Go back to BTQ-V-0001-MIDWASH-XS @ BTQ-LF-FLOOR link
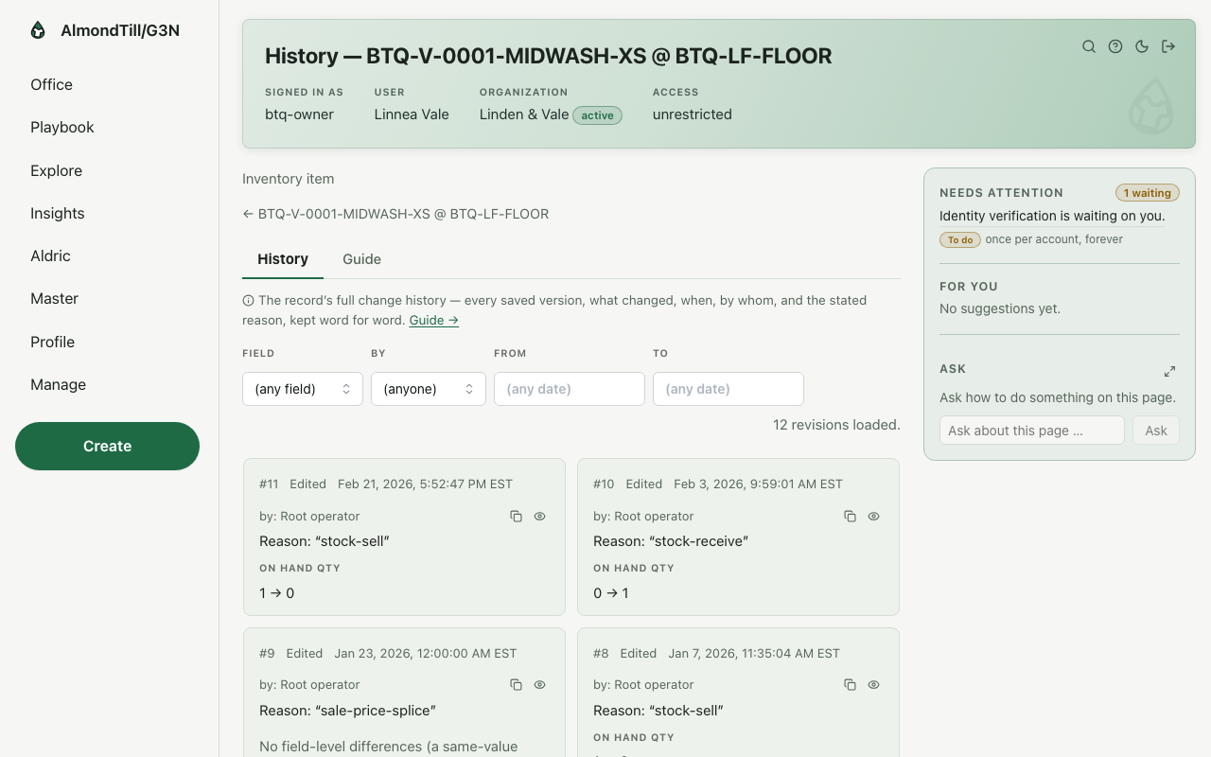This screenshot has width=1211, height=757. [395, 214]
